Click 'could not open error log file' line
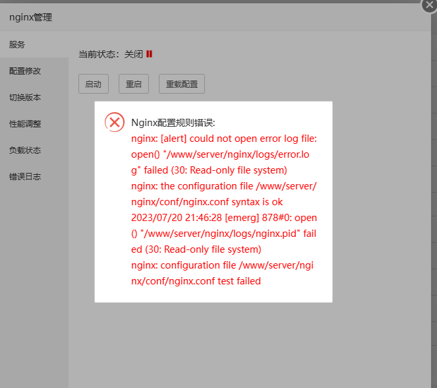 (224, 139)
